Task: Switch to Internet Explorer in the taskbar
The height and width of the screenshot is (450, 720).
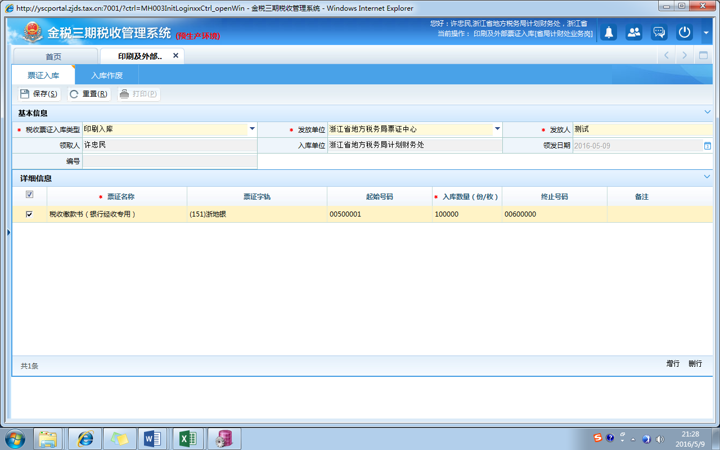Action: [x=85, y=439]
